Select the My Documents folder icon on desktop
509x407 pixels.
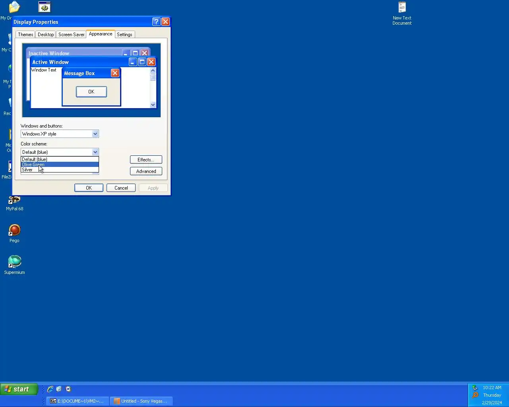pos(14,7)
